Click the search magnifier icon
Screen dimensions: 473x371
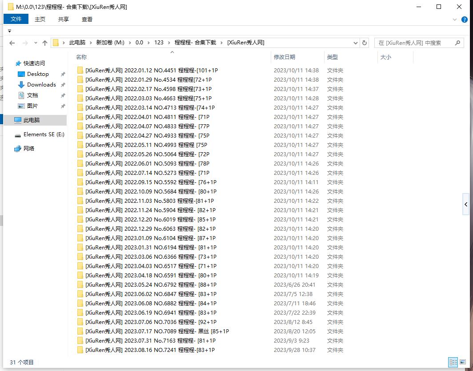[457, 43]
